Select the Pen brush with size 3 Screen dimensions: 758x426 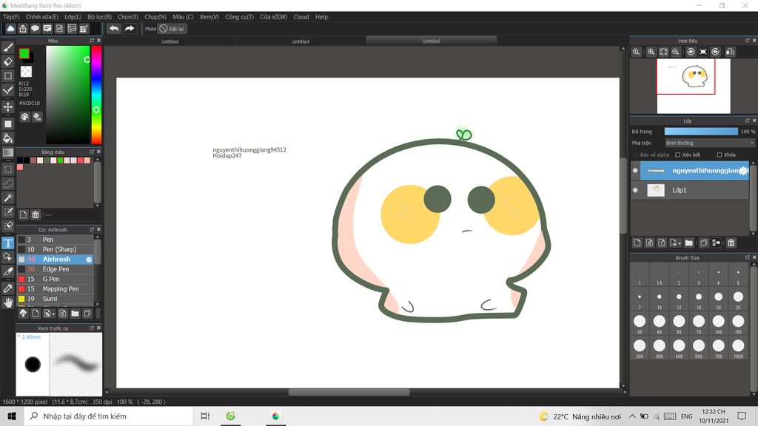coord(55,240)
